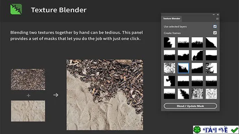The image size is (239, 134).
Task: Click the 'Use selected layers' label
Action: pyautogui.click(x=175, y=27)
